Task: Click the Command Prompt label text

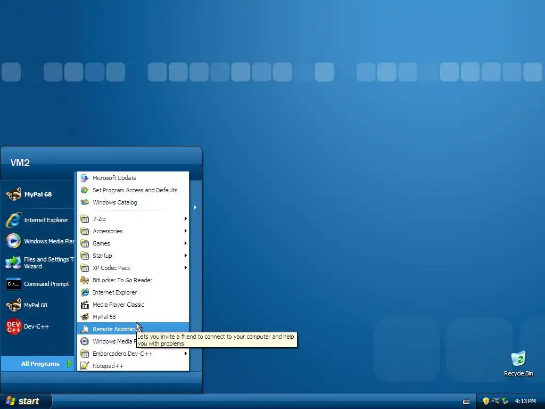Action: (47, 284)
